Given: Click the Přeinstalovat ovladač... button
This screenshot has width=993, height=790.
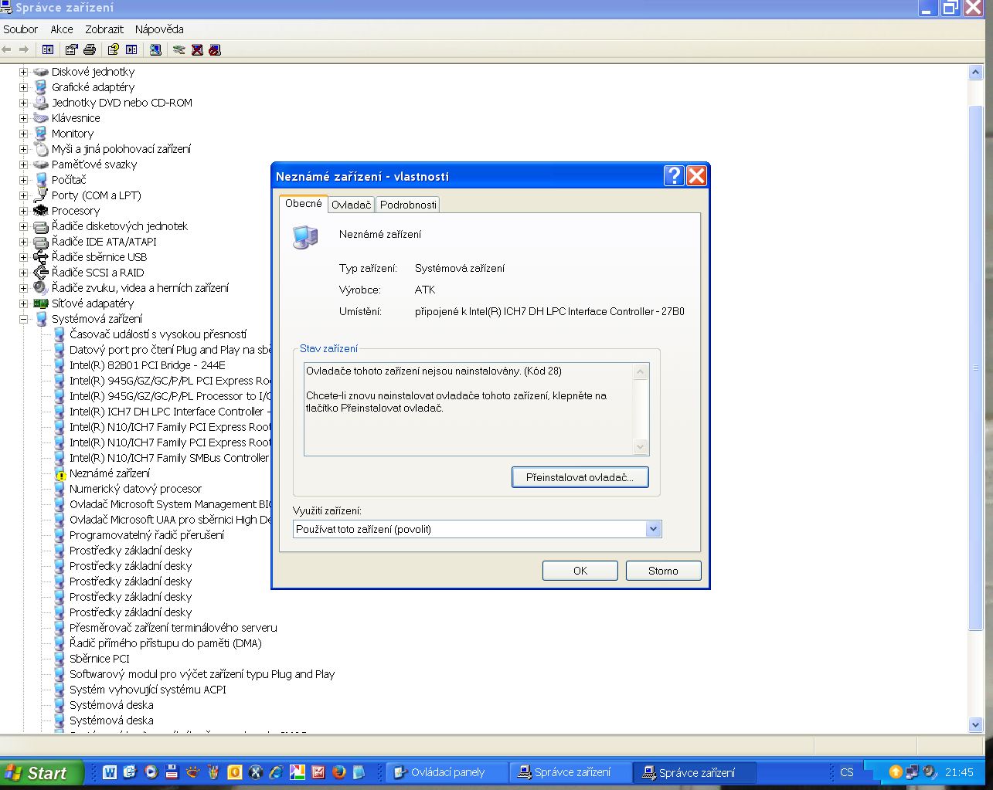Looking at the screenshot, I should pos(580,477).
